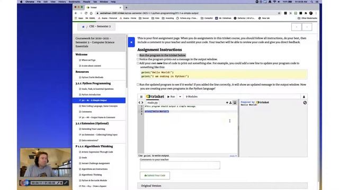Run the trinket program
The image size is (339, 190).
[x=171, y=97]
